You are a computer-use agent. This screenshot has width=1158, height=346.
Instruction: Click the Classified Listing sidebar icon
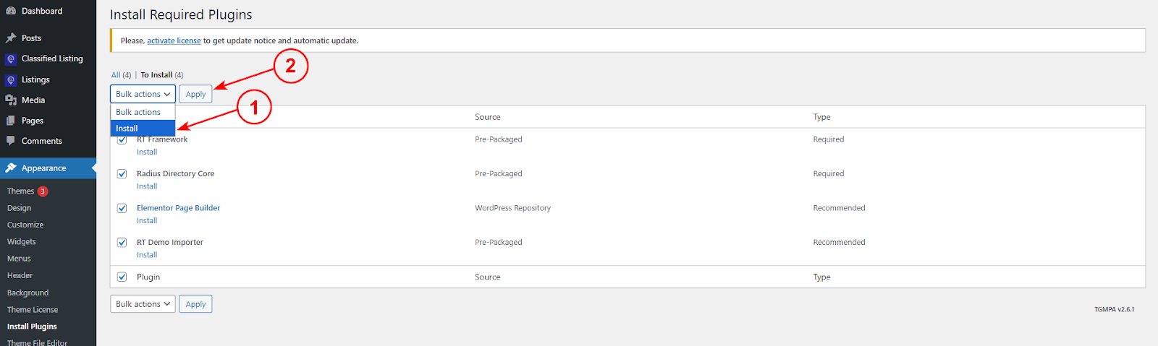coord(11,59)
